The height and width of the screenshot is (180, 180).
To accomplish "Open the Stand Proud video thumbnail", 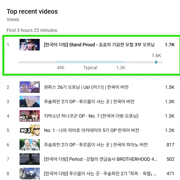I will 30,45.
